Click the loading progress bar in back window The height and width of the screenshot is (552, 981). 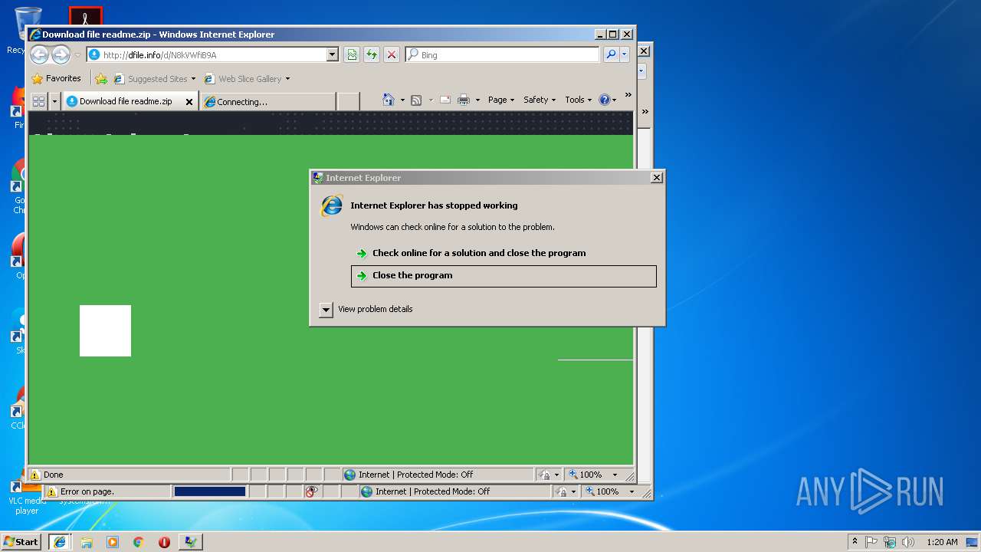[x=210, y=491]
